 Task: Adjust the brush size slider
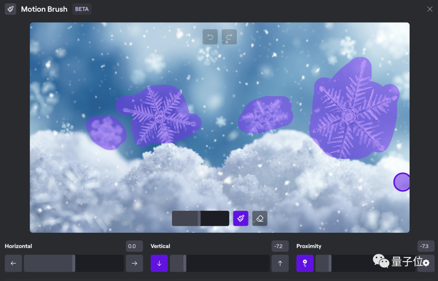[x=200, y=219]
